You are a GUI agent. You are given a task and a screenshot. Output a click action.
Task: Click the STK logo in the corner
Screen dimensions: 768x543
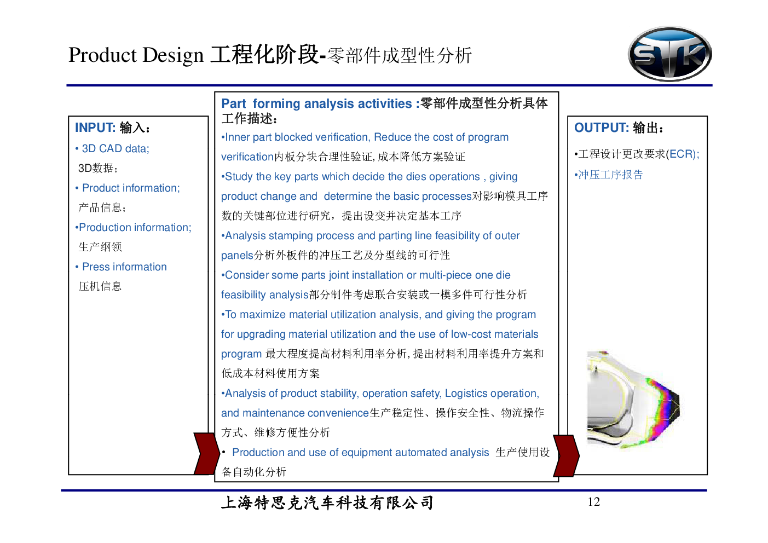click(x=669, y=54)
